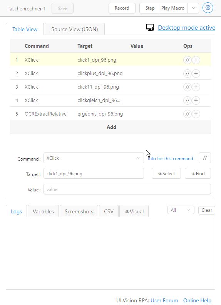Add a command after row 2 clickplus

196,74
